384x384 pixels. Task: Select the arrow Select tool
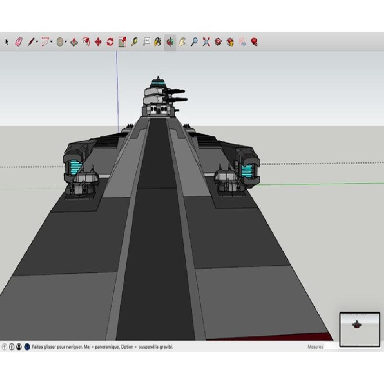[7, 42]
